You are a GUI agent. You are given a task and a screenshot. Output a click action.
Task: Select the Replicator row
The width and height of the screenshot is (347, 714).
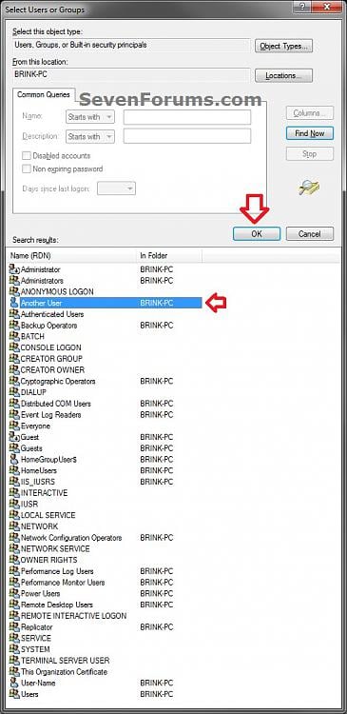click(x=105, y=627)
